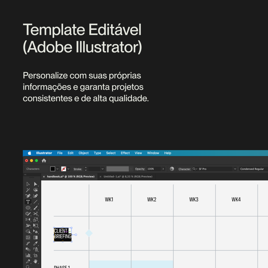Select the Symbol Sprayer tool
This screenshot has width=268, height=268.
coord(35,249)
